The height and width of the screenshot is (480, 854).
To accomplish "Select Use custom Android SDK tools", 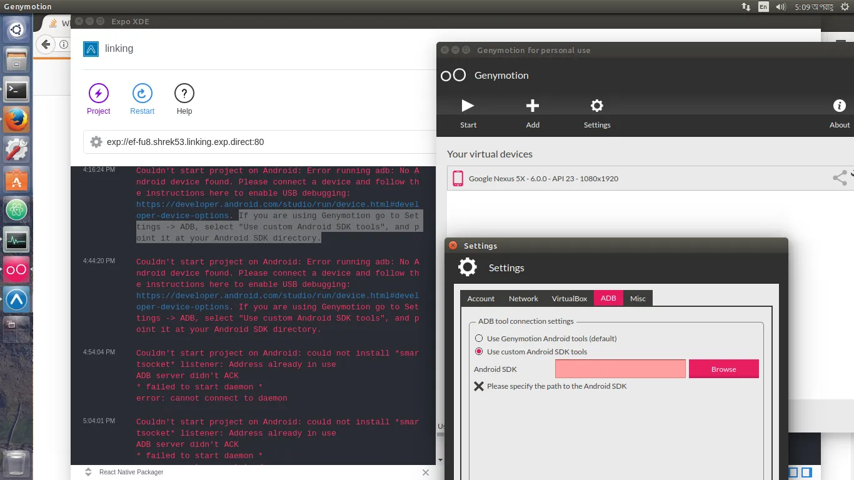I will coord(479,352).
